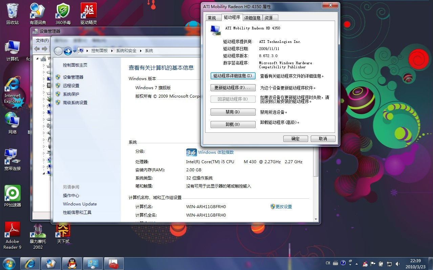Launch PP加速器 from the desktop
The width and height of the screenshot is (433, 270).
click(13, 196)
